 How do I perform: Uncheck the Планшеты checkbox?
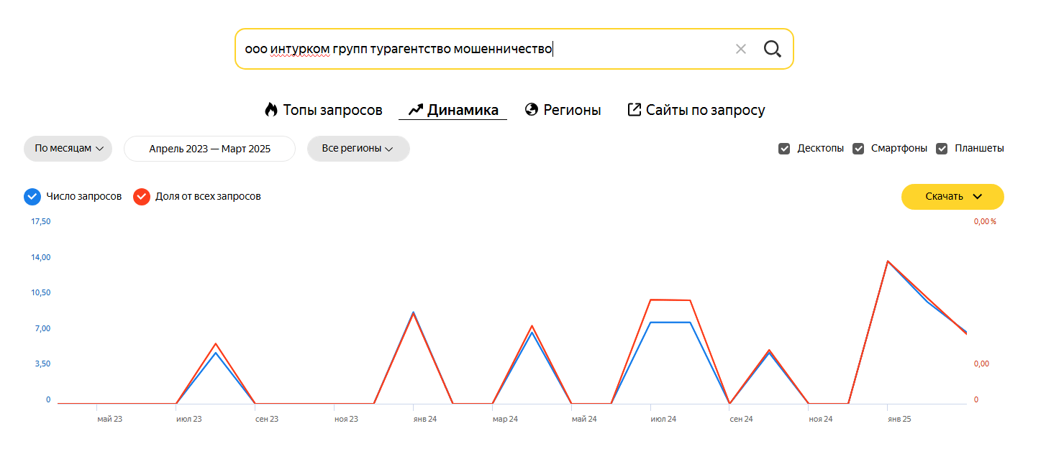pos(942,149)
